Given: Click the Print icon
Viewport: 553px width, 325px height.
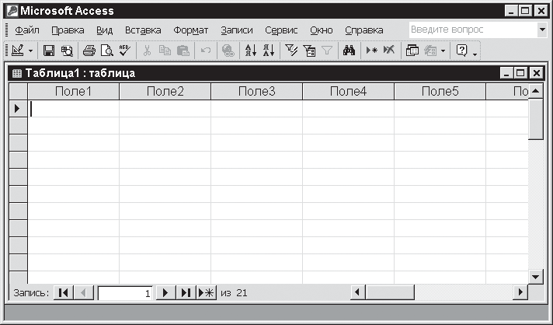Looking at the screenshot, I should click(89, 51).
